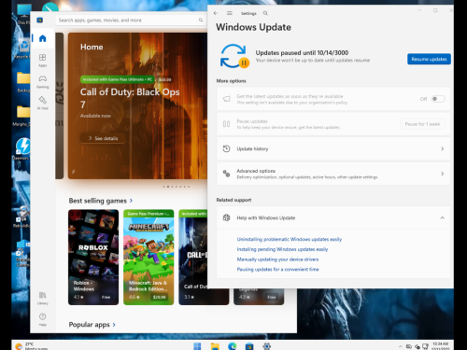Screen dimensions: 467x350
Task: Open the Home tab in Microsoft Store sidebar
Action: click(43, 38)
